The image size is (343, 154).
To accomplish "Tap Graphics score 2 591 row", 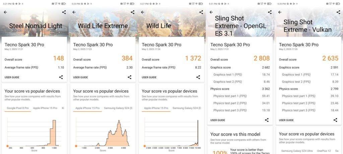I will 308,68.
